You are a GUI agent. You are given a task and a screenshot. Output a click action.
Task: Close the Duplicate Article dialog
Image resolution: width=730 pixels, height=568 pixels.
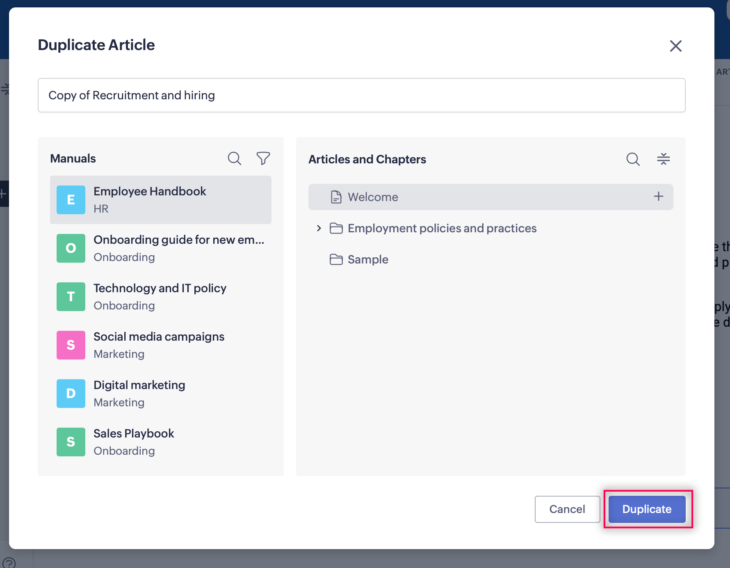click(675, 46)
